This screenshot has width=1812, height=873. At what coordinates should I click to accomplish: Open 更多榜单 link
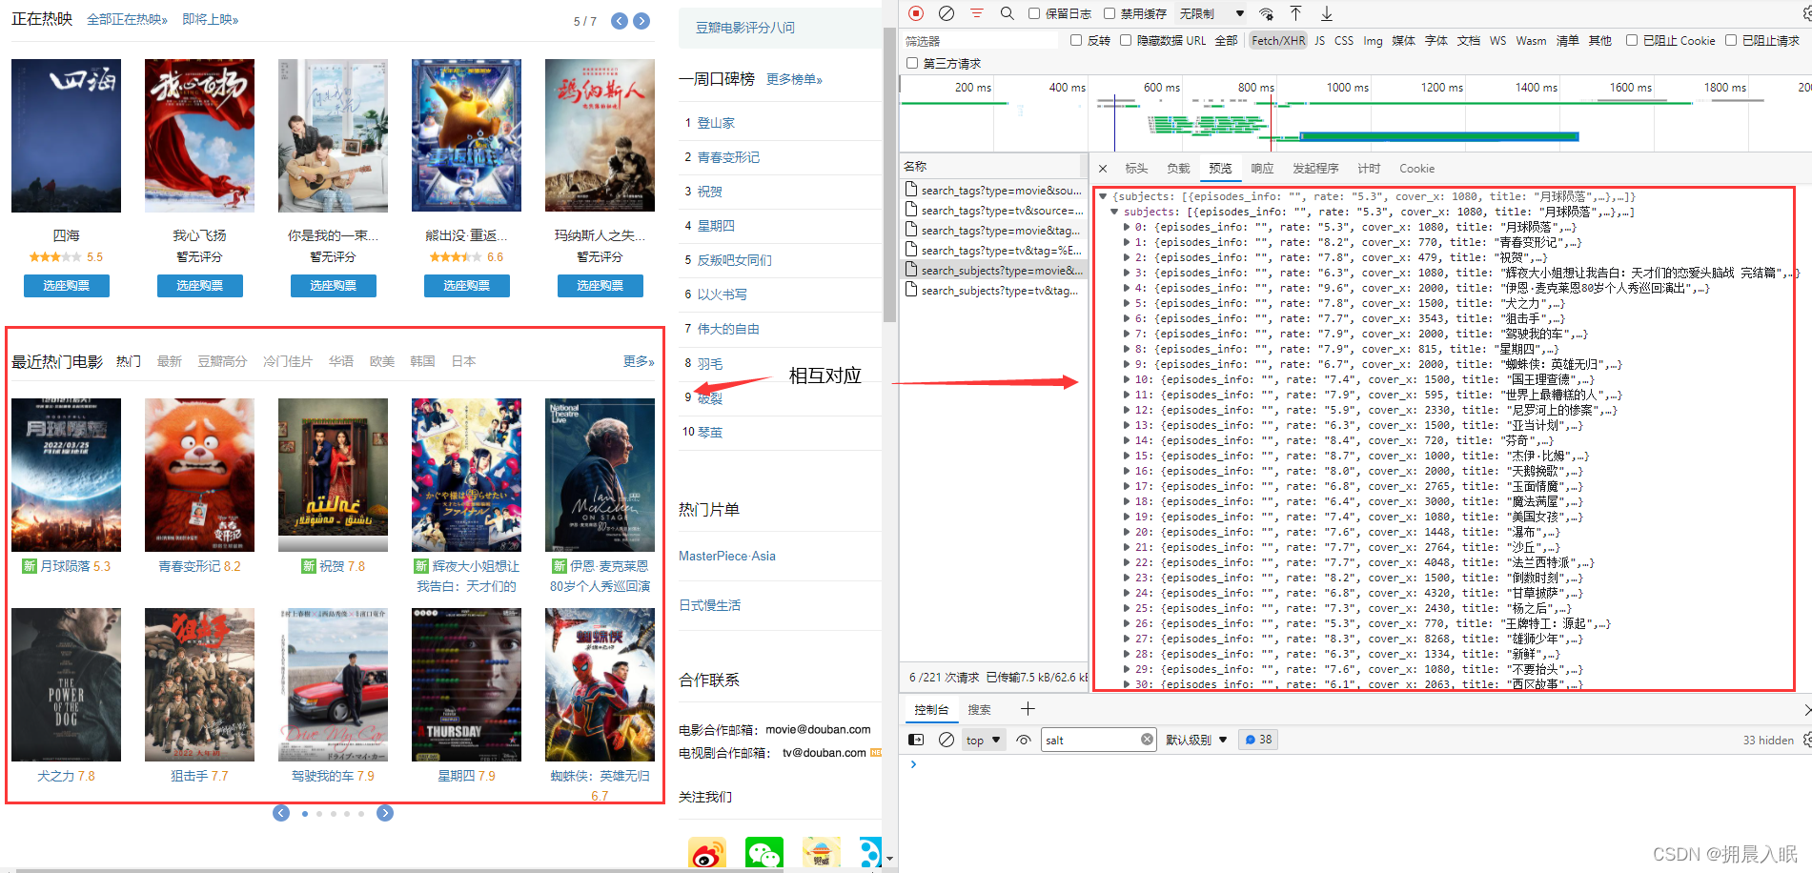(794, 79)
